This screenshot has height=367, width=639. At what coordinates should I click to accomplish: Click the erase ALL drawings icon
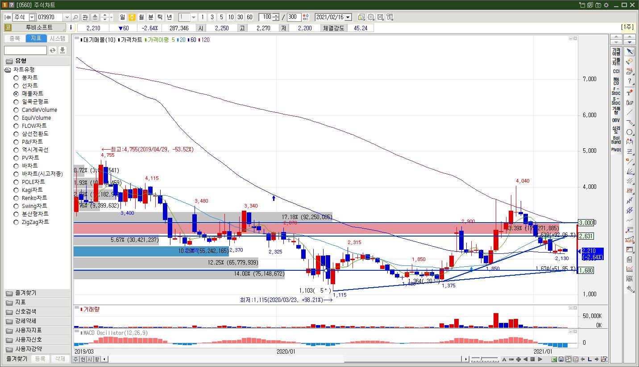[630, 71]
